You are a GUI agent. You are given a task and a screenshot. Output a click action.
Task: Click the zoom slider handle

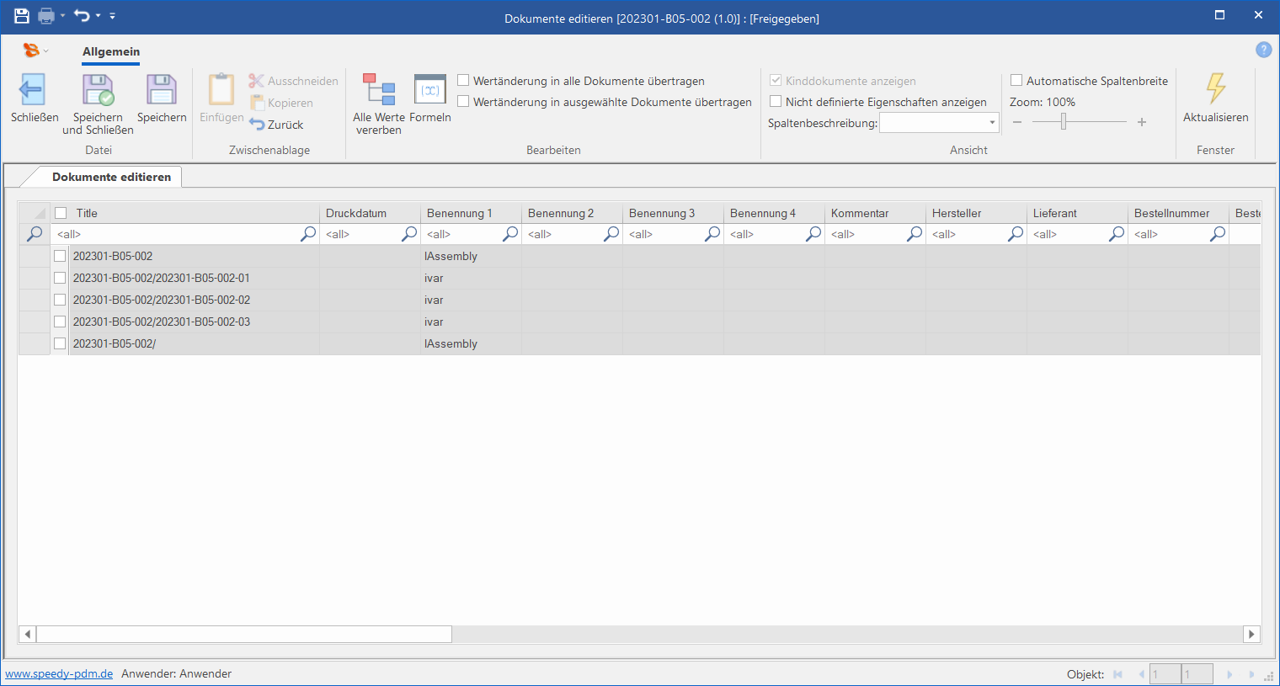[x=1064, y=123]
